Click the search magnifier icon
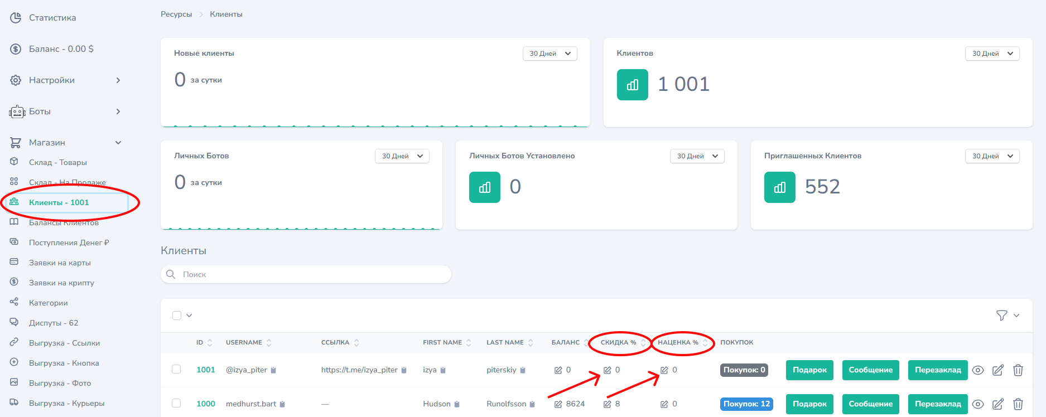Viewport: 1046px width, 417px height. click(x=171, y=274)
